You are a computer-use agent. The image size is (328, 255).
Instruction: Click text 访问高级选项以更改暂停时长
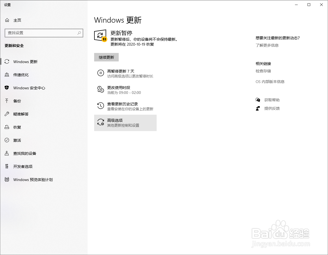click(x=130, y=76)
